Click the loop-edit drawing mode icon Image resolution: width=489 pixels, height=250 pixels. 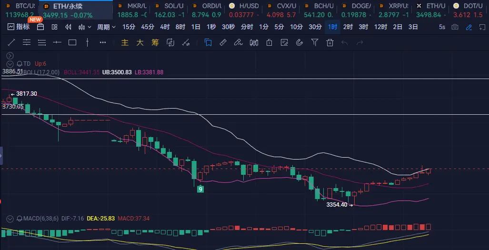170,42
